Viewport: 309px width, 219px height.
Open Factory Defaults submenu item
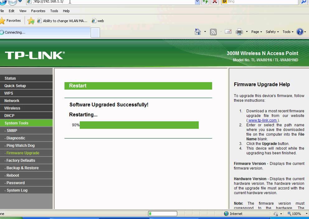26,161
